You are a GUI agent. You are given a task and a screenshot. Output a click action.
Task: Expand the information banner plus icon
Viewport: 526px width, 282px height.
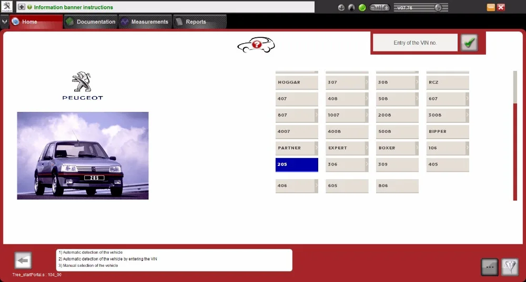tap(22, 7)
